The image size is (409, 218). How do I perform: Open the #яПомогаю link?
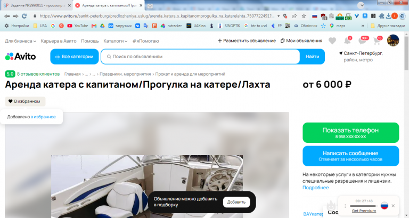tap(145, 41)
